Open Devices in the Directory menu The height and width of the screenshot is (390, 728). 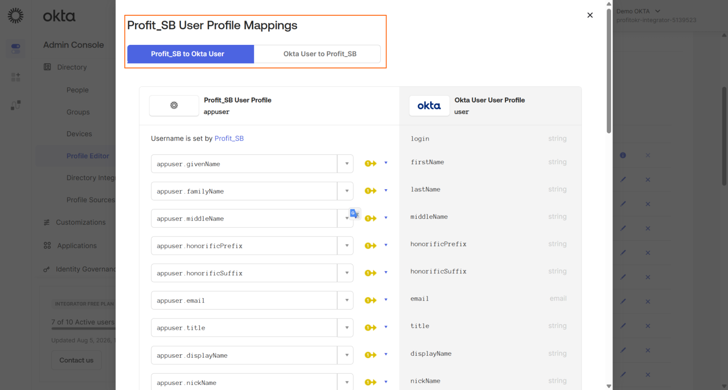tap(79, 134)
